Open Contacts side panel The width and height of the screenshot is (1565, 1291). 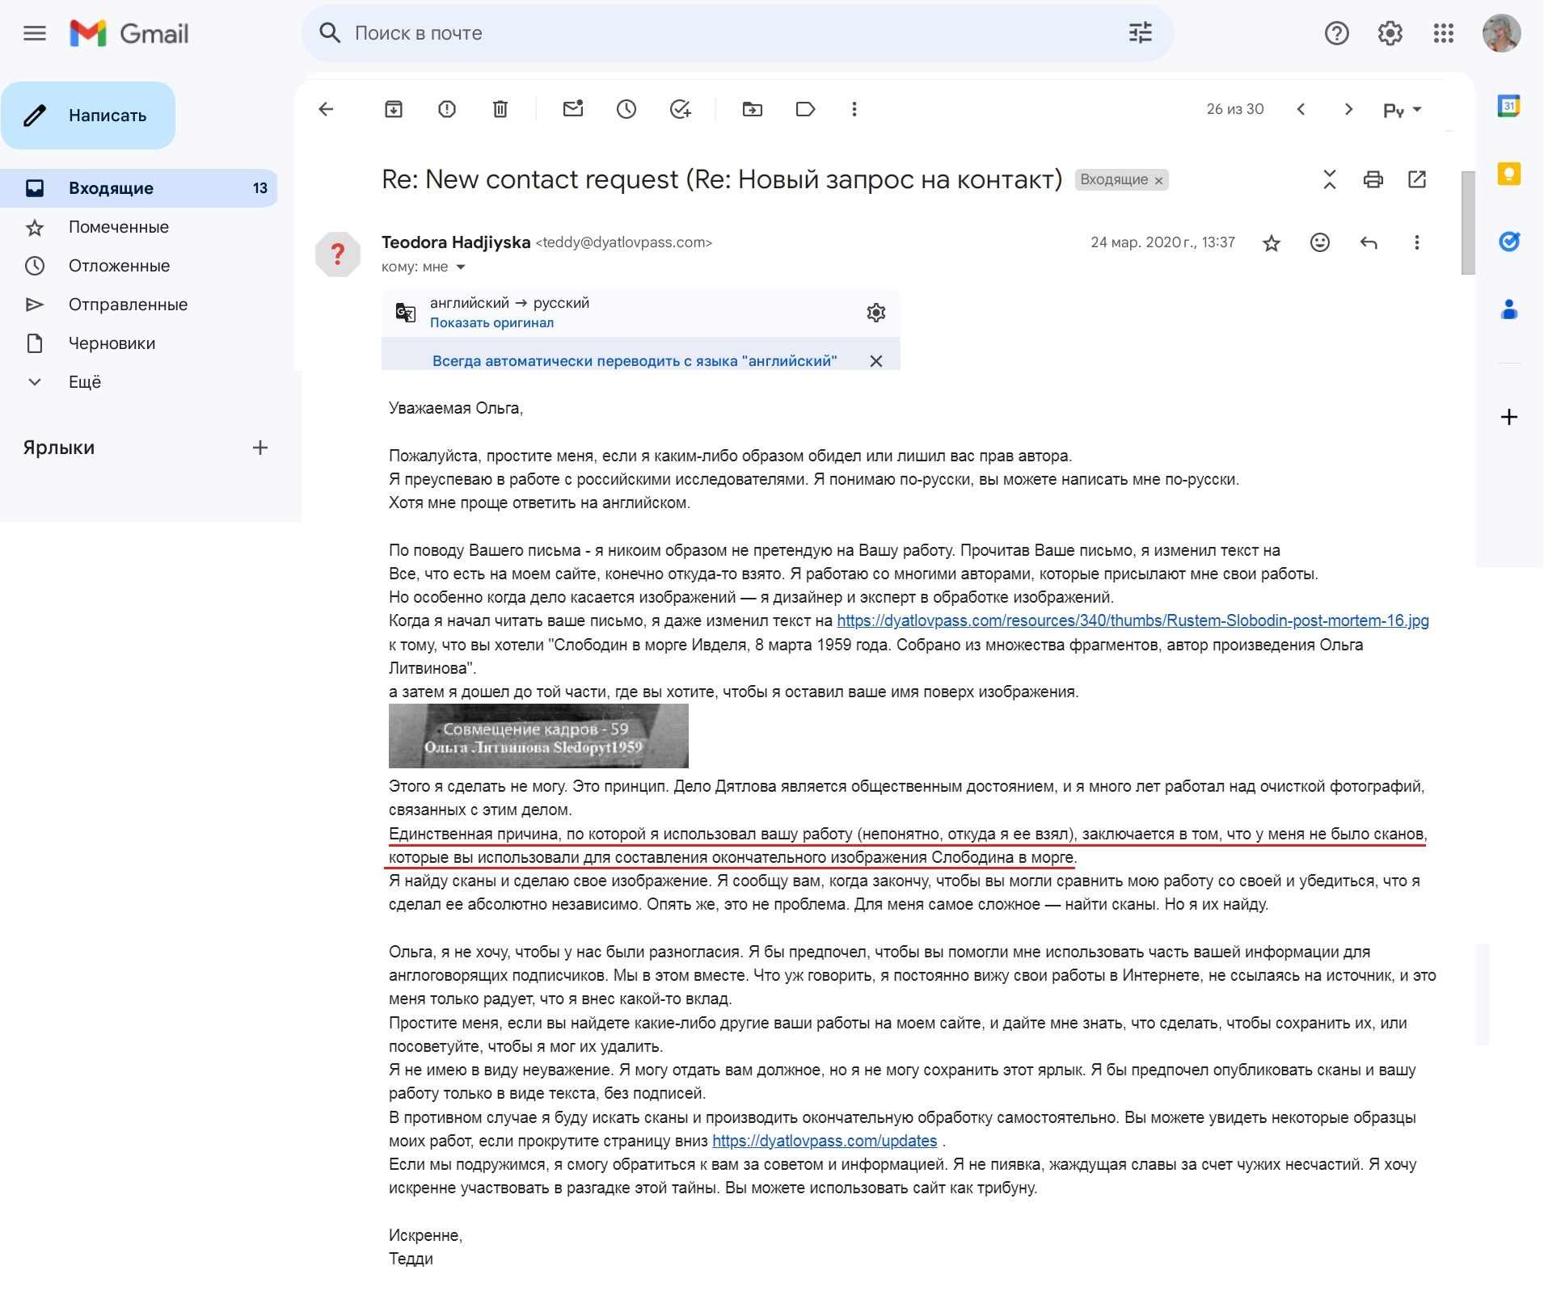(x=1508, y=309)
